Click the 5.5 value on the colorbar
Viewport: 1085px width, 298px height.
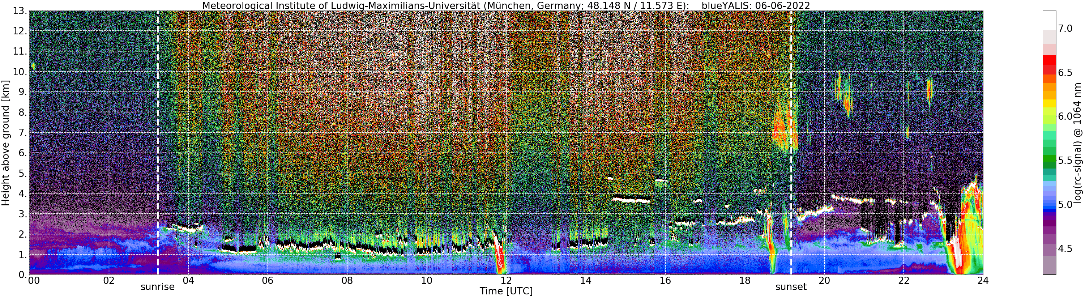click(1065, 160)
